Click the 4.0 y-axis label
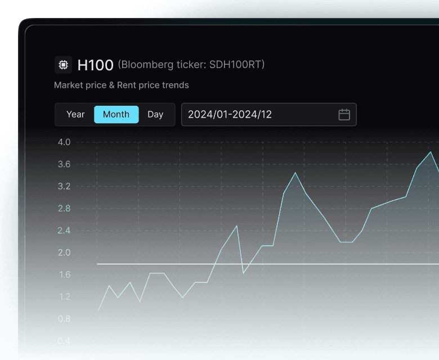 [64, 142]
